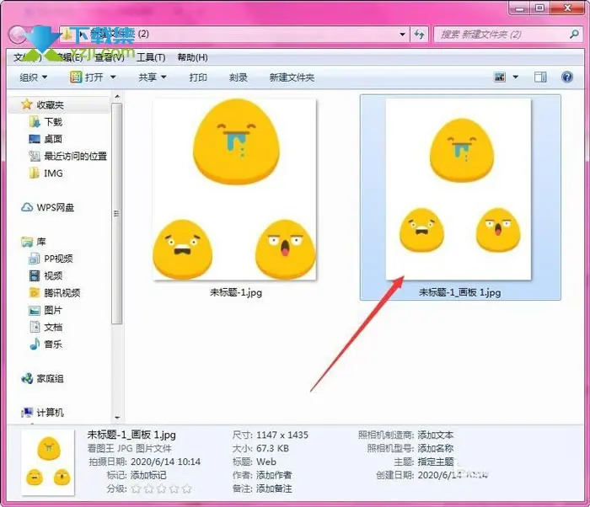Click the 腾讯视频 folder icon
The image size is (590, 507).
[x=35, y=292]
